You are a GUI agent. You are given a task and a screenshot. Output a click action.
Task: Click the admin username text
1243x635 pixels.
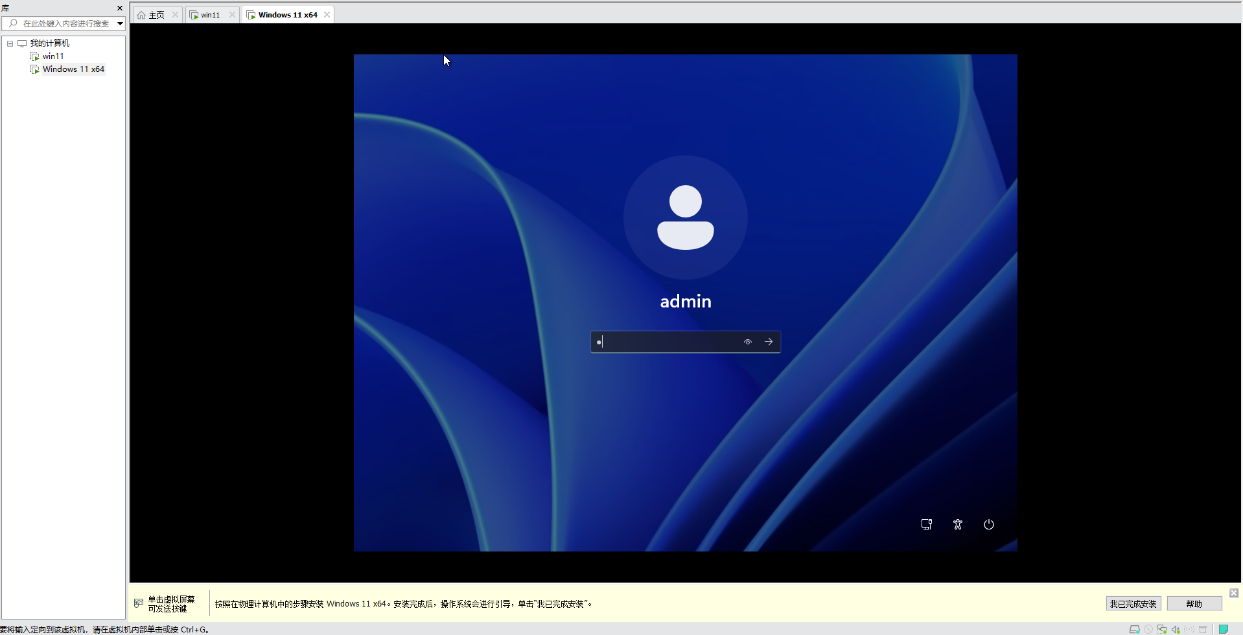686,302
